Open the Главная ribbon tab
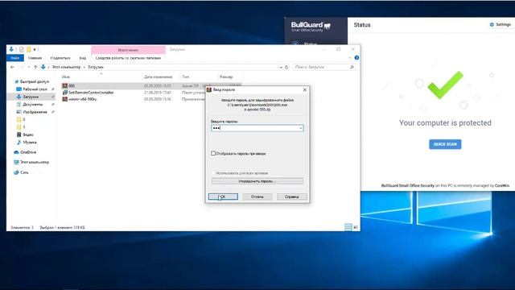This screenshot has width=515, height=290. pos(35,58)
